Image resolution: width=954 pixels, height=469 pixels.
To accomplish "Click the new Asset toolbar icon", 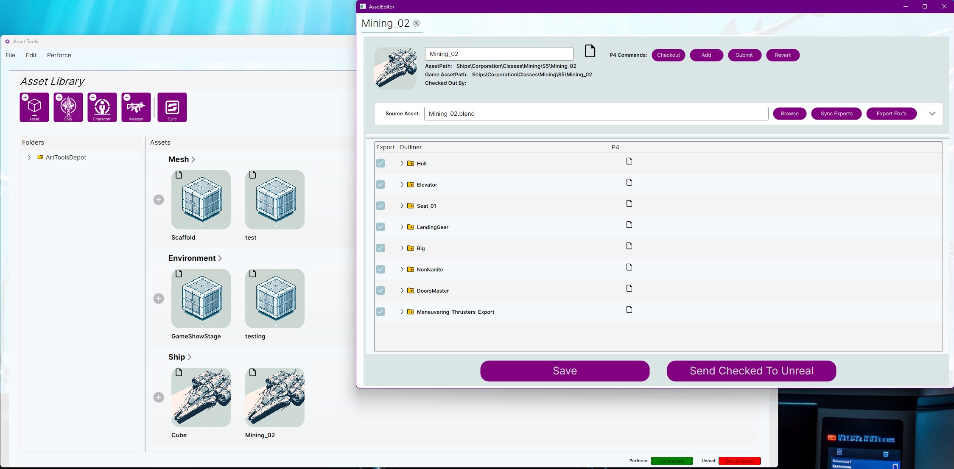I will click(x=34, y=107).
